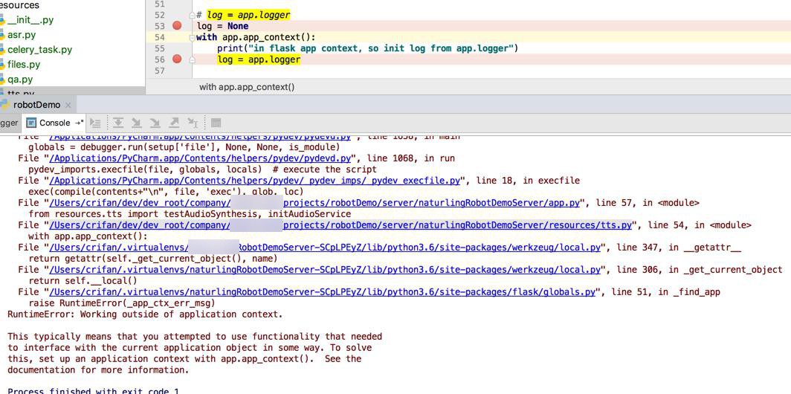The image size is (791, 394).
Task: Click code line 'log = None'
Action: (222, 26)
